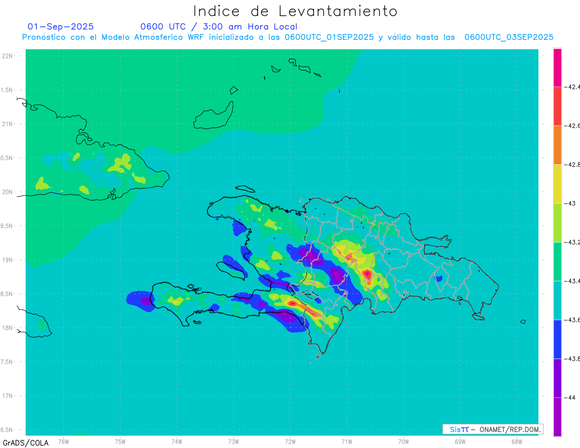The image size is (580, 448).
Task: Click the '72W' longitude label
Action: coord(290,441)
